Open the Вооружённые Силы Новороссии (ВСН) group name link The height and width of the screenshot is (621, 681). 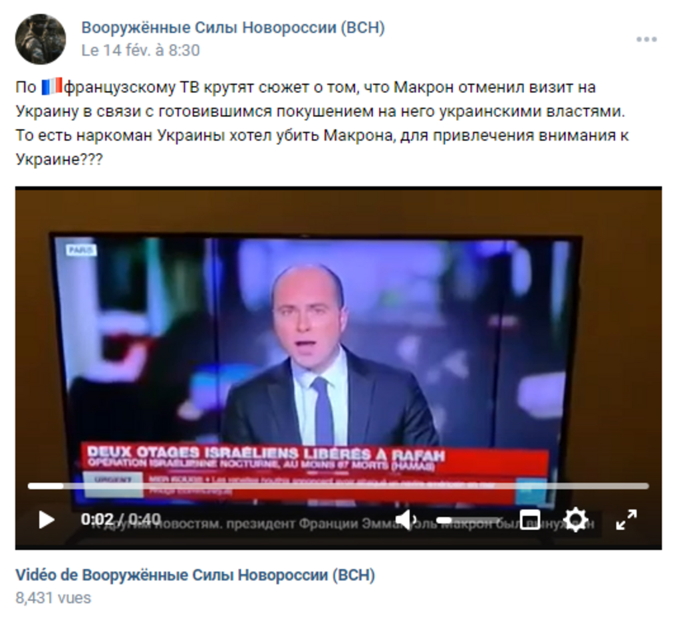[x=233, y=28]
